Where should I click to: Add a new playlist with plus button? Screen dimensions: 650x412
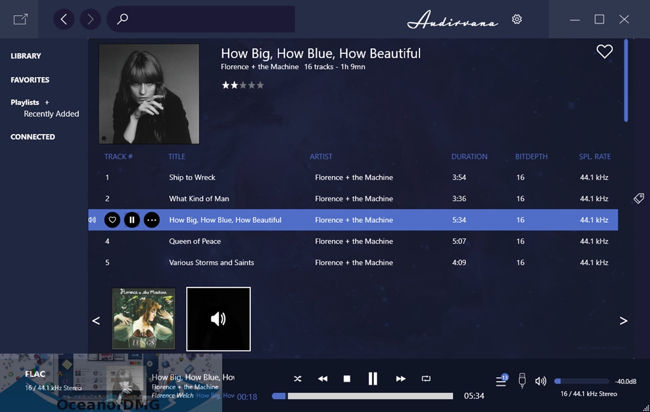tap(47, 102)
